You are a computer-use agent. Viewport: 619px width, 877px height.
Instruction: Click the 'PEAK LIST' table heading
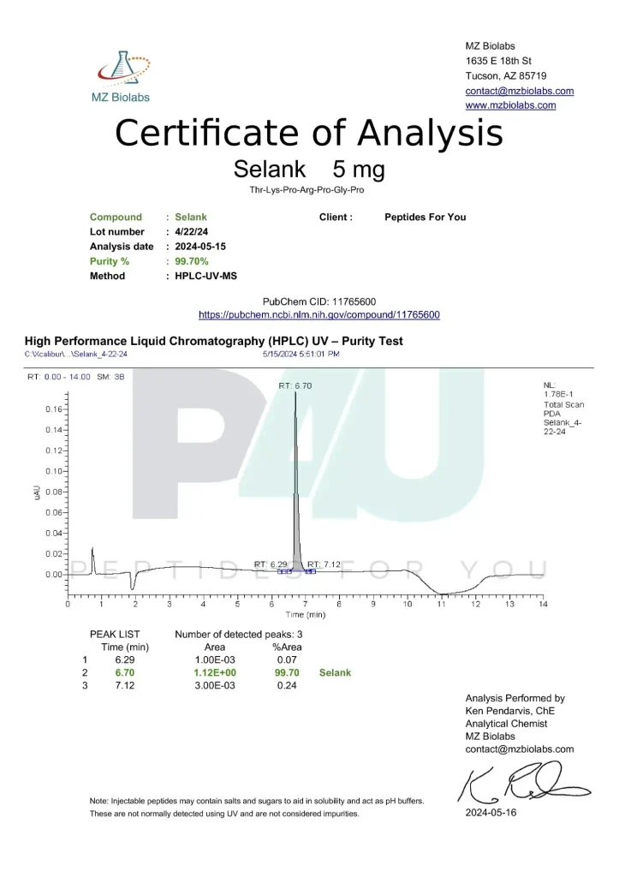point(115,635)
